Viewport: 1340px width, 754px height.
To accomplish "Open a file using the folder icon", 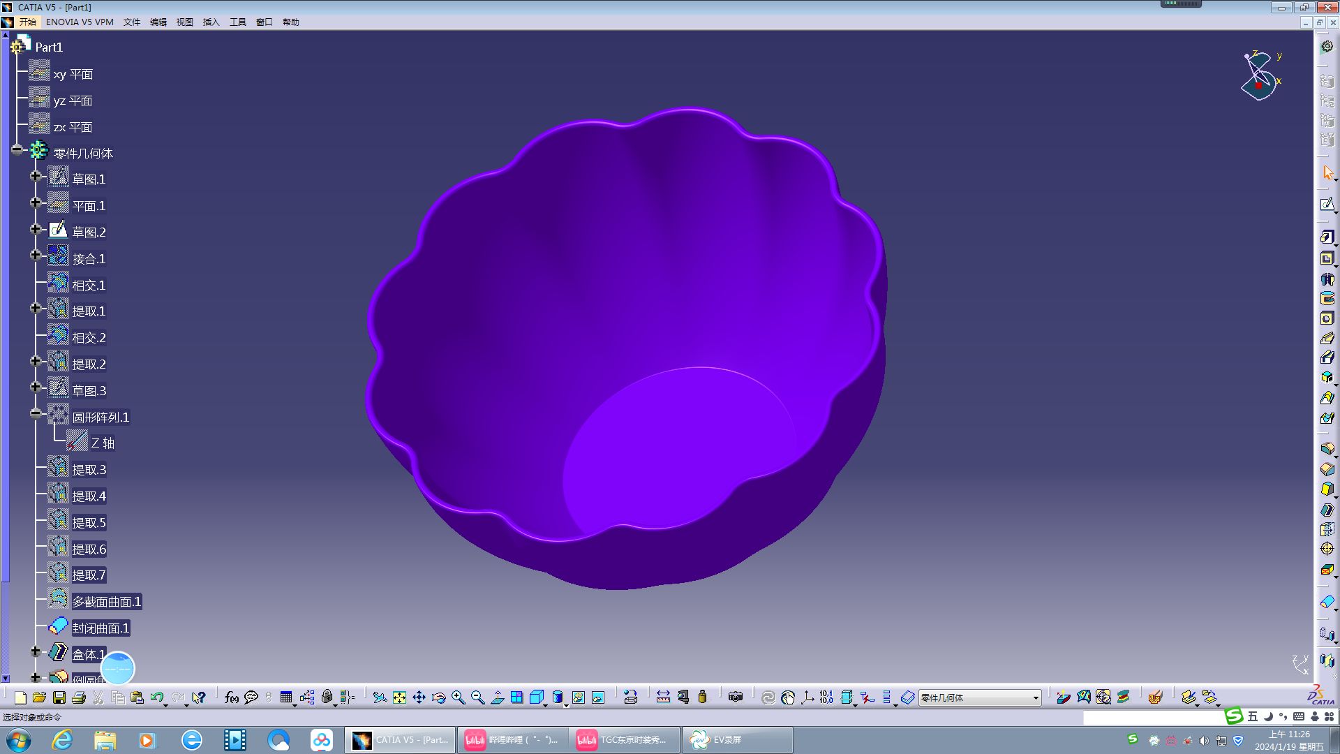I will 39,697.
